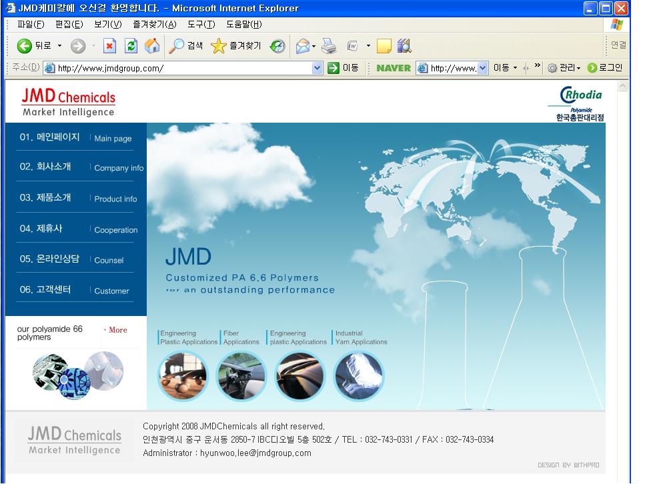This screenshot has width=645, height=484.
Task: Open the Back button history dropdown arrow
Action: tap(59, 45)
